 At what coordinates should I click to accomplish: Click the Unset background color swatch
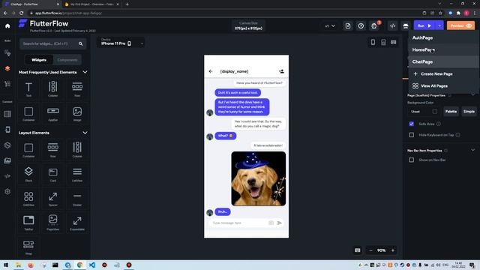point(435,112)
